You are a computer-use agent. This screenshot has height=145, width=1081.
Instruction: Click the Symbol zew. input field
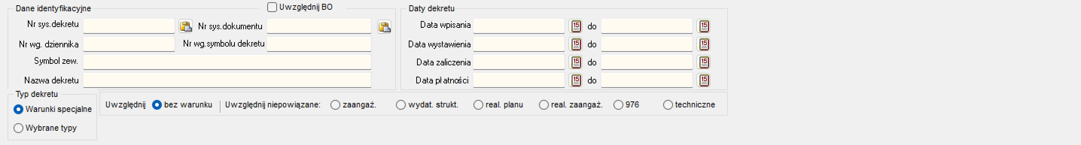pos(227,62)
